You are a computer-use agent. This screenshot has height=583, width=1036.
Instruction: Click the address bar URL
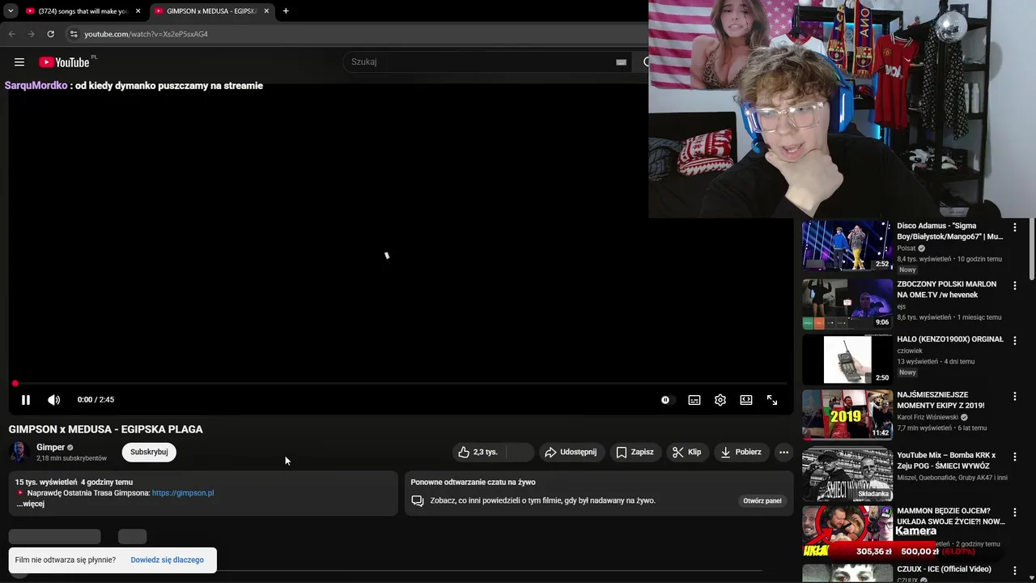pos(146,34)
